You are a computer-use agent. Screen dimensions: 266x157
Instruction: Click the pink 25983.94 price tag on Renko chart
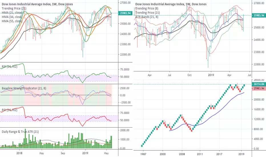coord(259,88)
